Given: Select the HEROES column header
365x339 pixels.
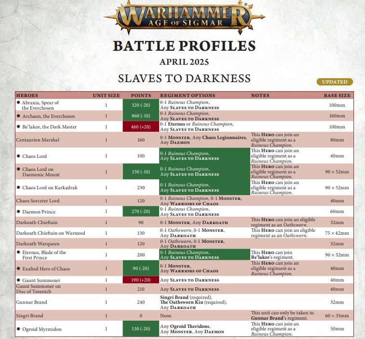Looking at the screenshot, I should [27, 95].
